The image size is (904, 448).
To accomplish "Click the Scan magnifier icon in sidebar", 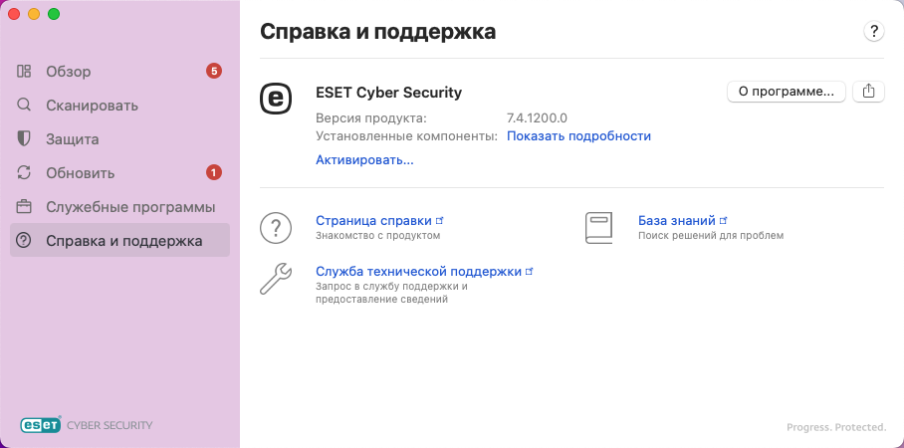I will tap(24, 106).
